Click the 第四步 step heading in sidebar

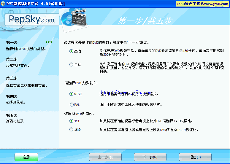(12, 97)
